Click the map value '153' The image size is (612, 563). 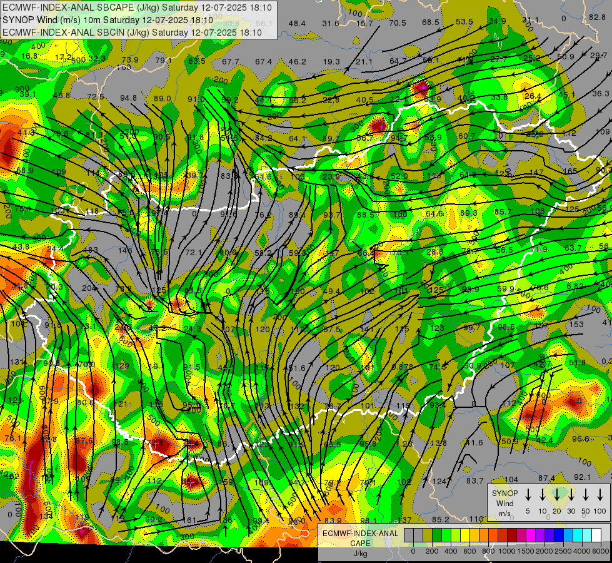(576, 324)
